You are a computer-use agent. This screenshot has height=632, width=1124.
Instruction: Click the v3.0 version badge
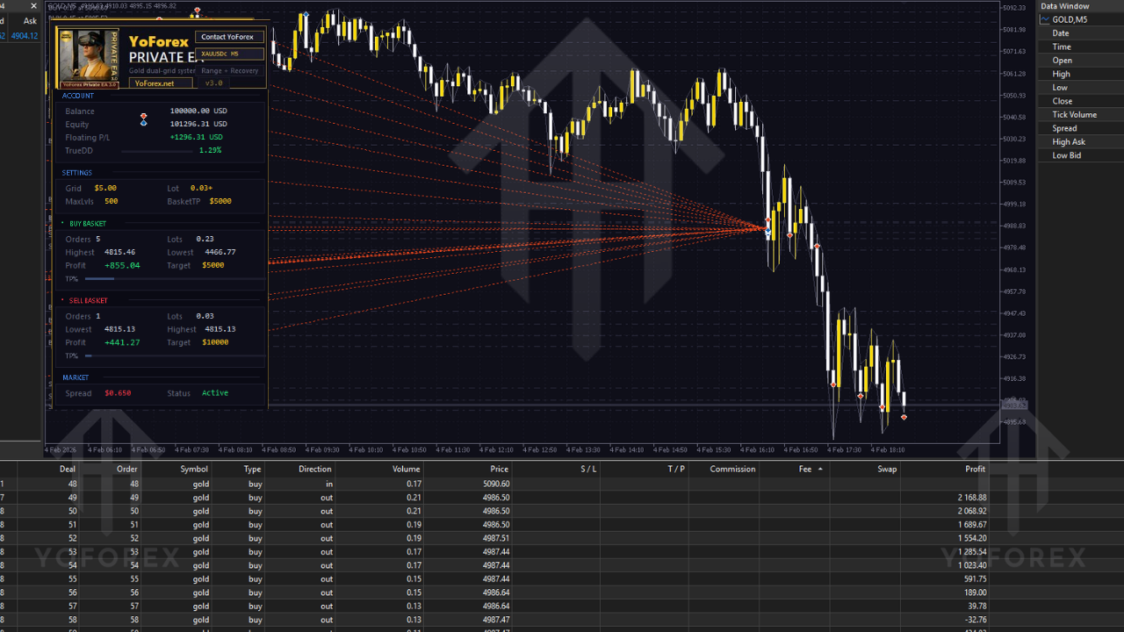[213, 83]
